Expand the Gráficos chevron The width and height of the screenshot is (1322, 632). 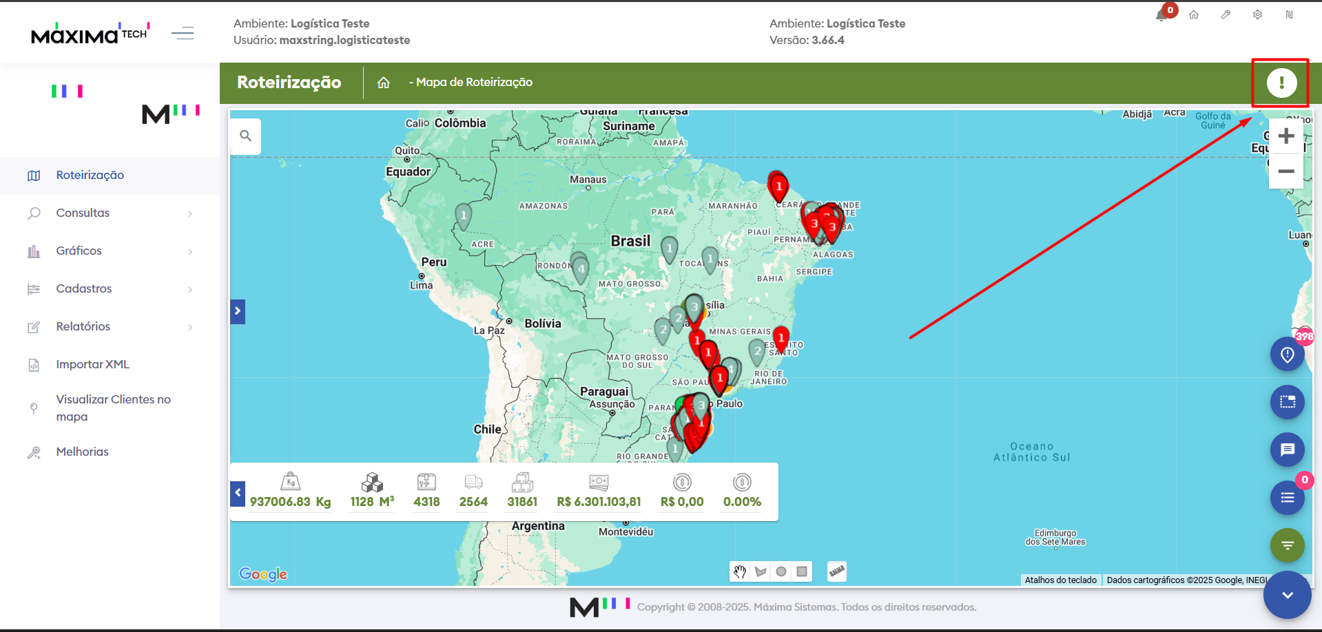tap(190, 252)
